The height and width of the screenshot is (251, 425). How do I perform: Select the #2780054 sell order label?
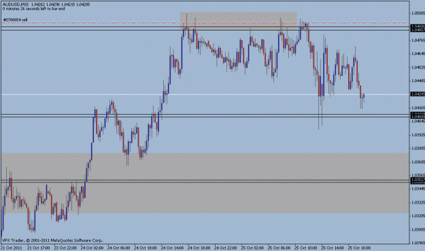pos(15,20)
